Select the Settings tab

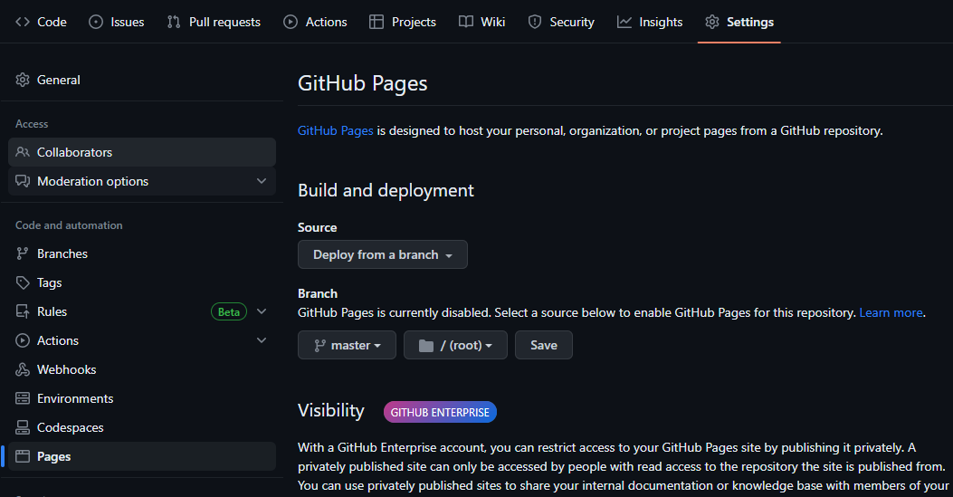pos(739,22)
